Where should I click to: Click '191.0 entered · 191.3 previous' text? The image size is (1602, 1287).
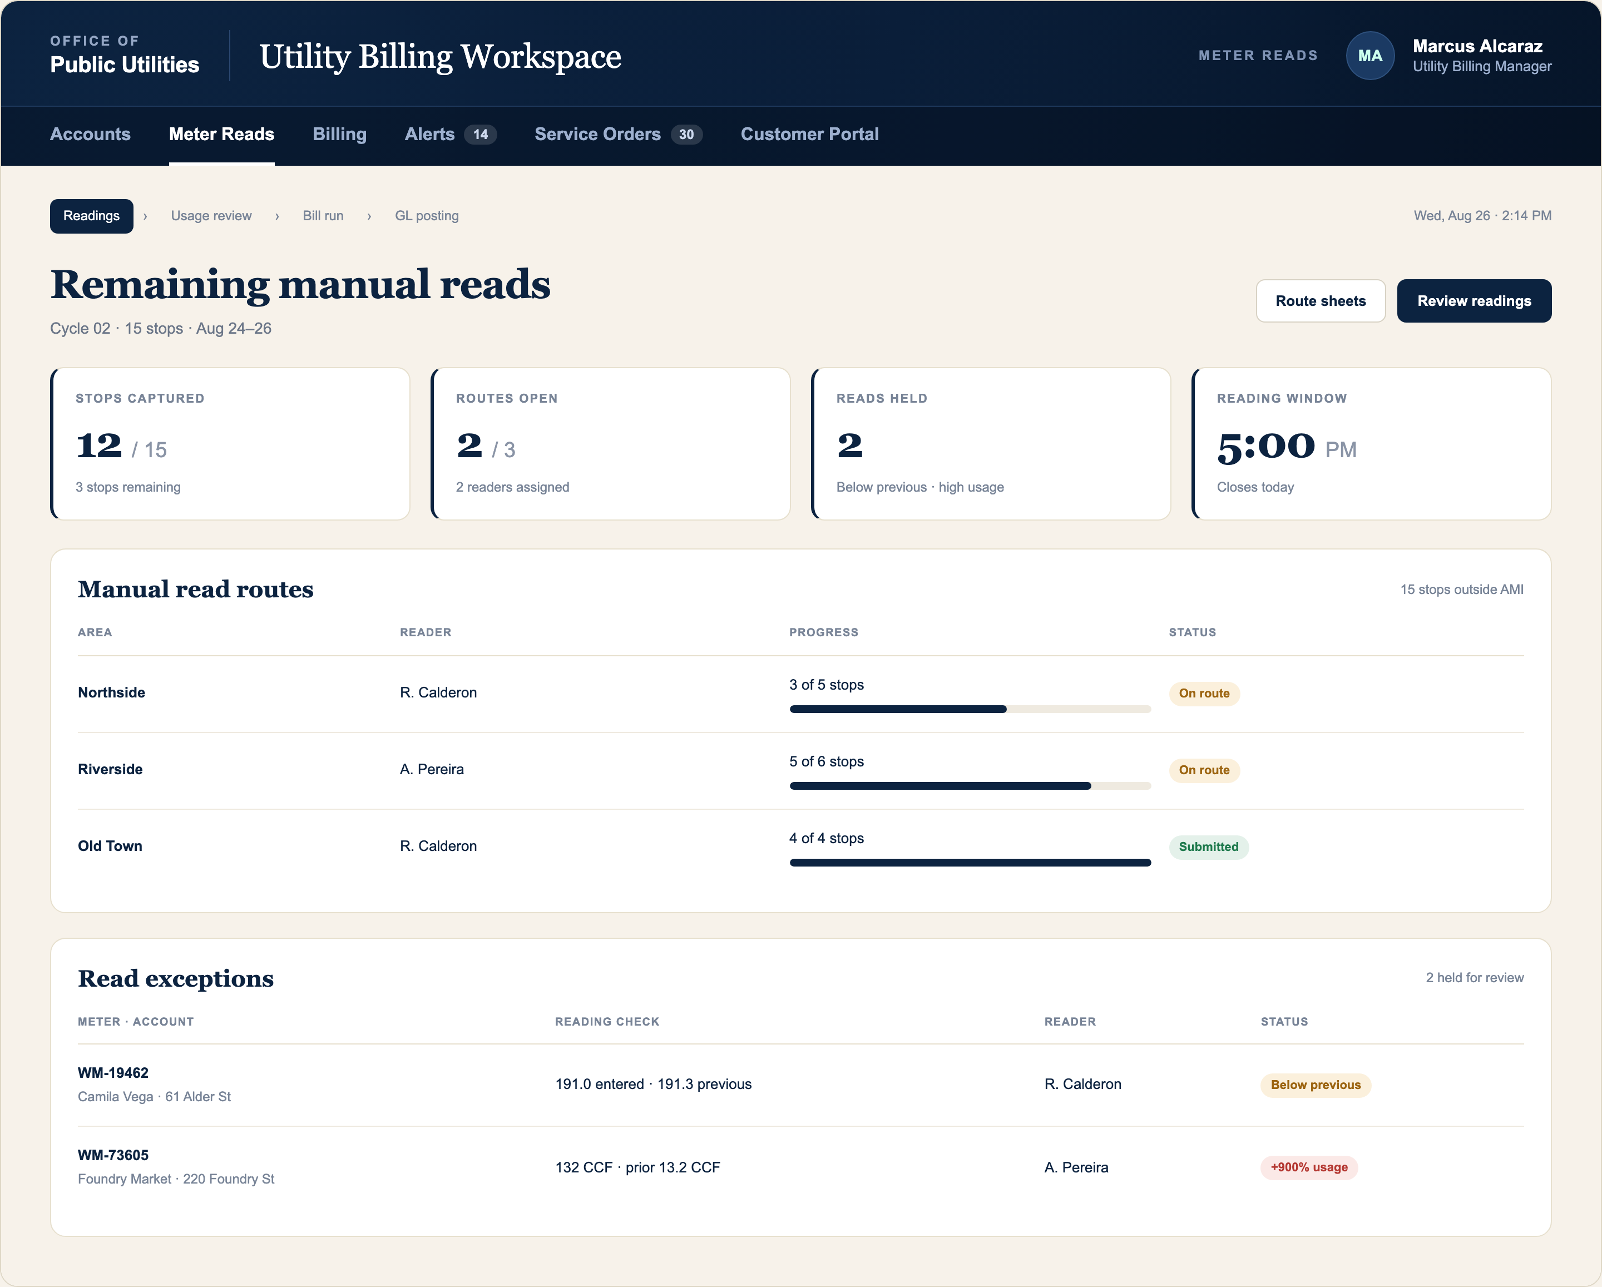653,1084
